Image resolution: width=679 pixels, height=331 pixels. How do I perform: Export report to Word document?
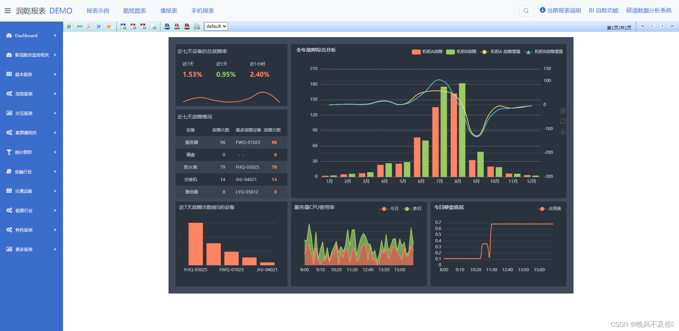pyautogui.click(x=99, y=27)
